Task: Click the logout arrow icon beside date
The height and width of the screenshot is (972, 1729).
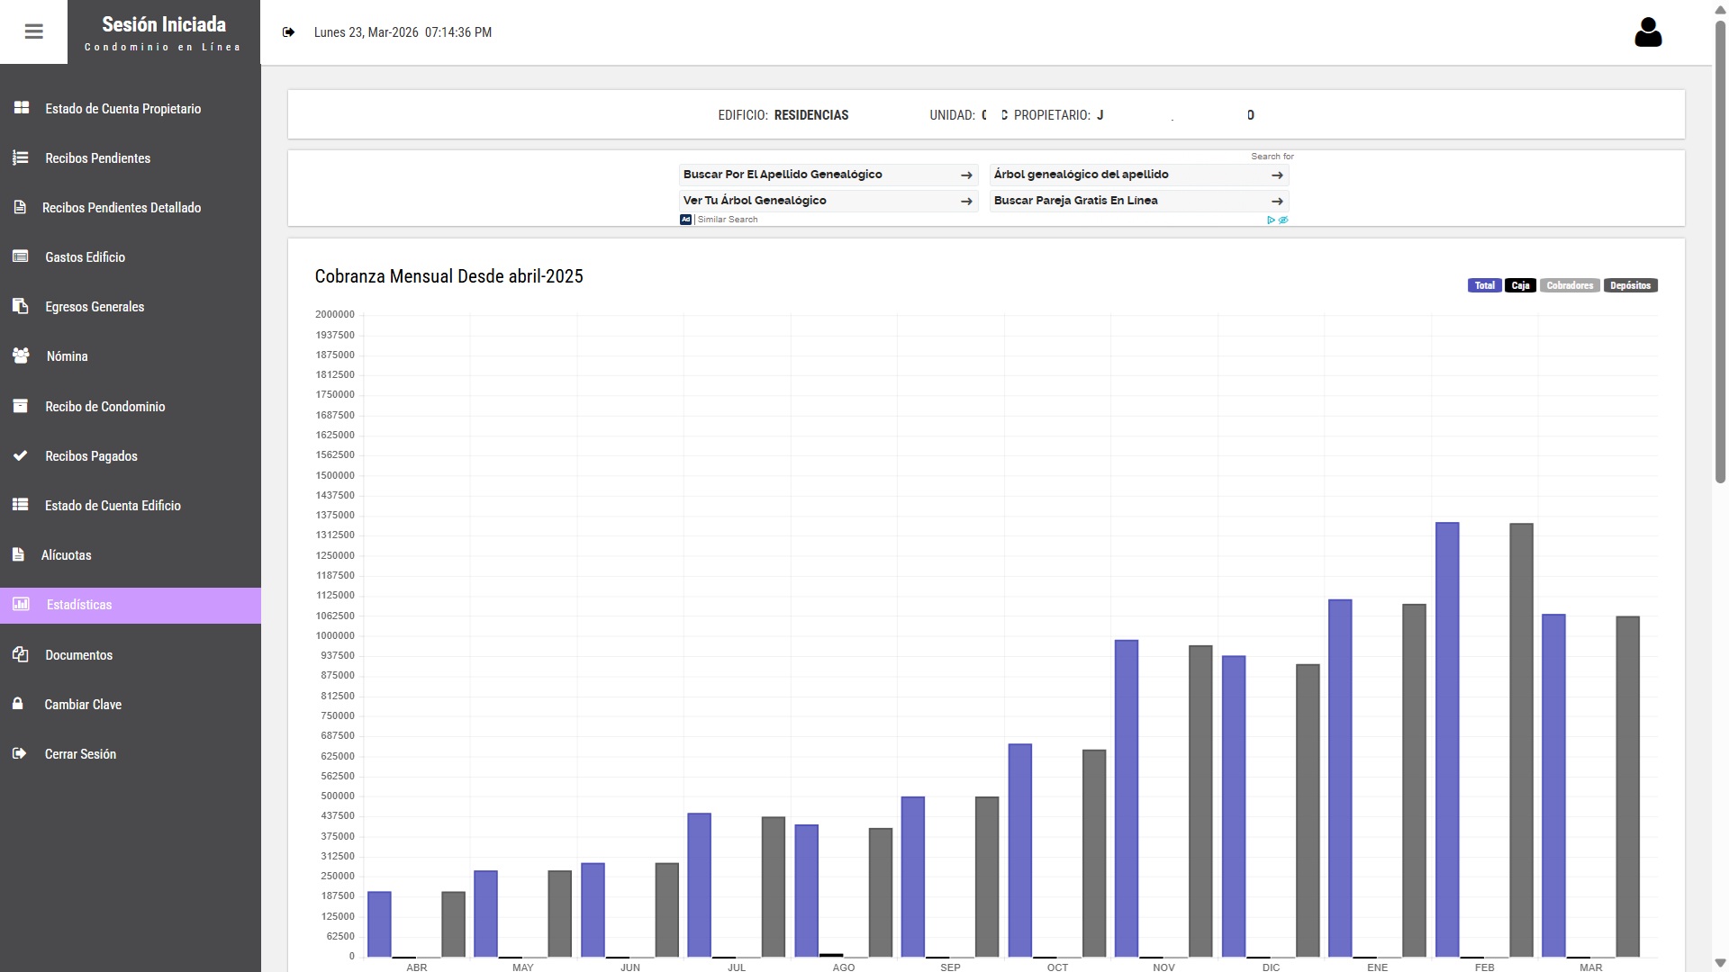Action: point(288,32)
